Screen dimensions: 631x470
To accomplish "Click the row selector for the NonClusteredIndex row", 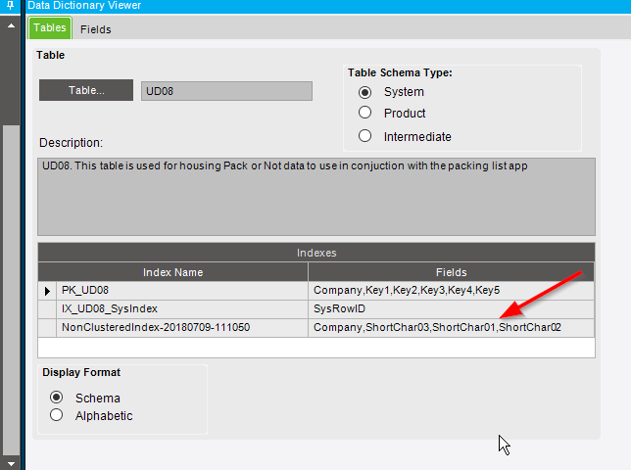I will tap(47, 328).
